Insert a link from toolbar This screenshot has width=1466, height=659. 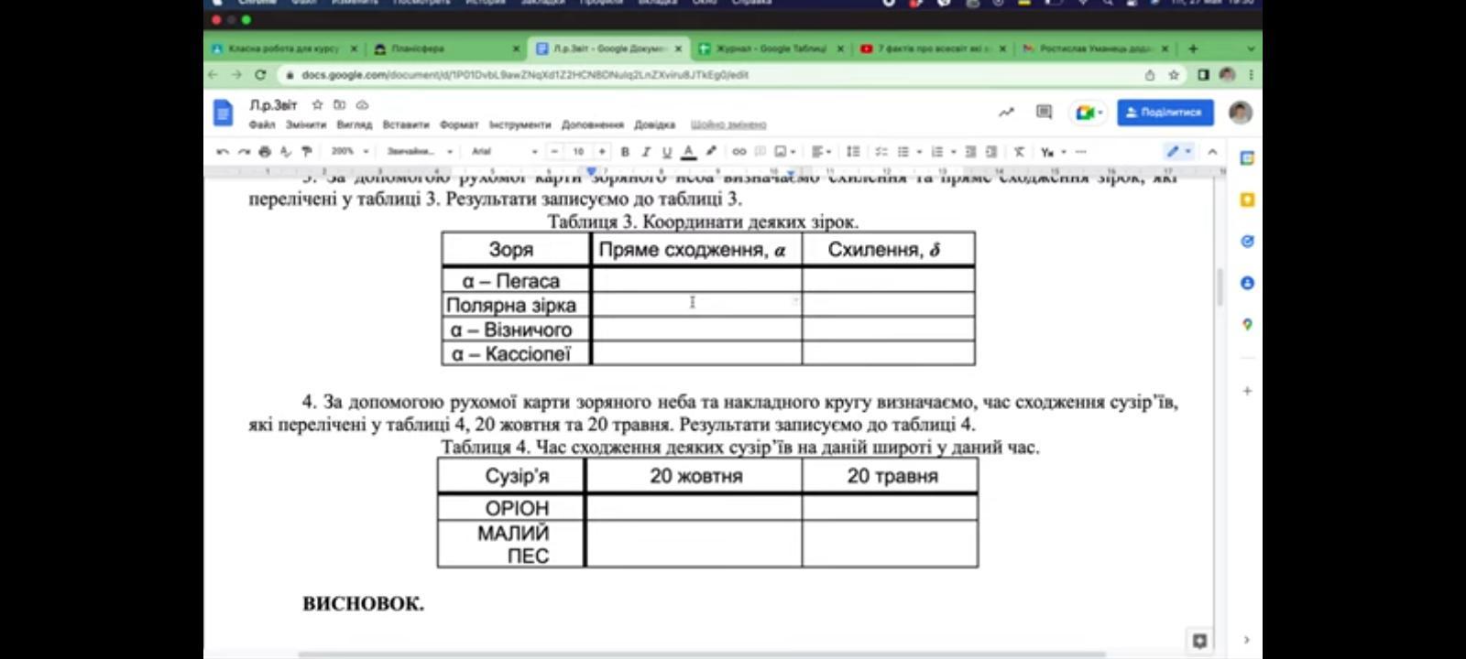(738, 152)
